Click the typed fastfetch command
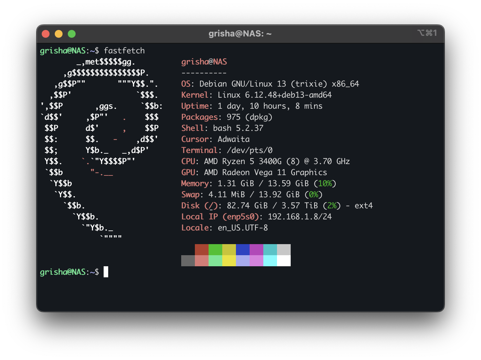The height and width of the screenshot is (360, 481). [x=124, y=51]
